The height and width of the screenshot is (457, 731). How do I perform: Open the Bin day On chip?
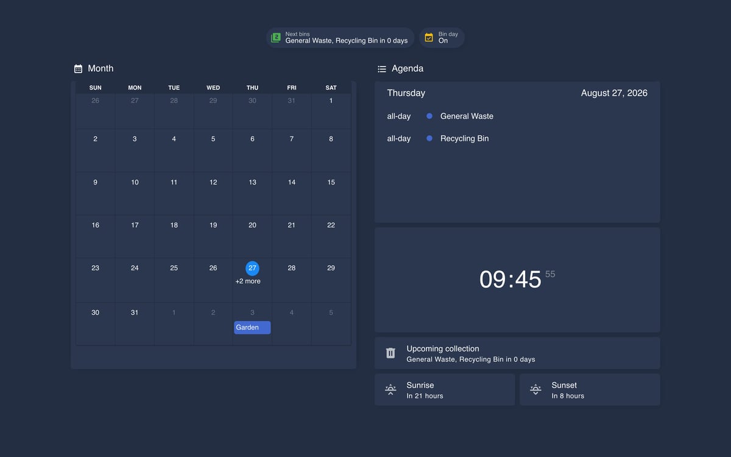(442, 38)
